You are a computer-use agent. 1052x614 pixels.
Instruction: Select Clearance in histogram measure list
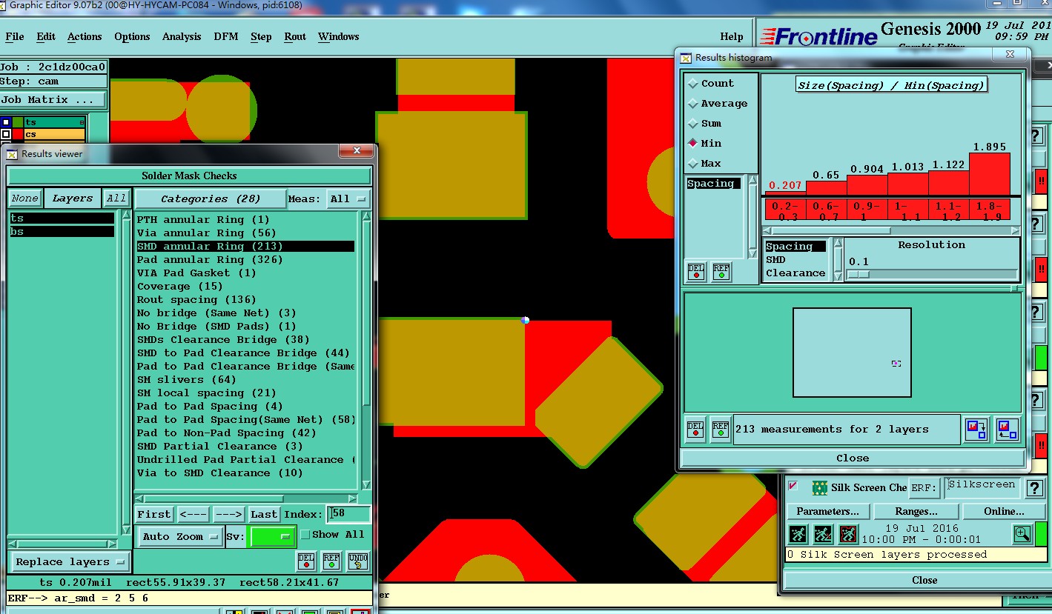[x=795, y=273]
